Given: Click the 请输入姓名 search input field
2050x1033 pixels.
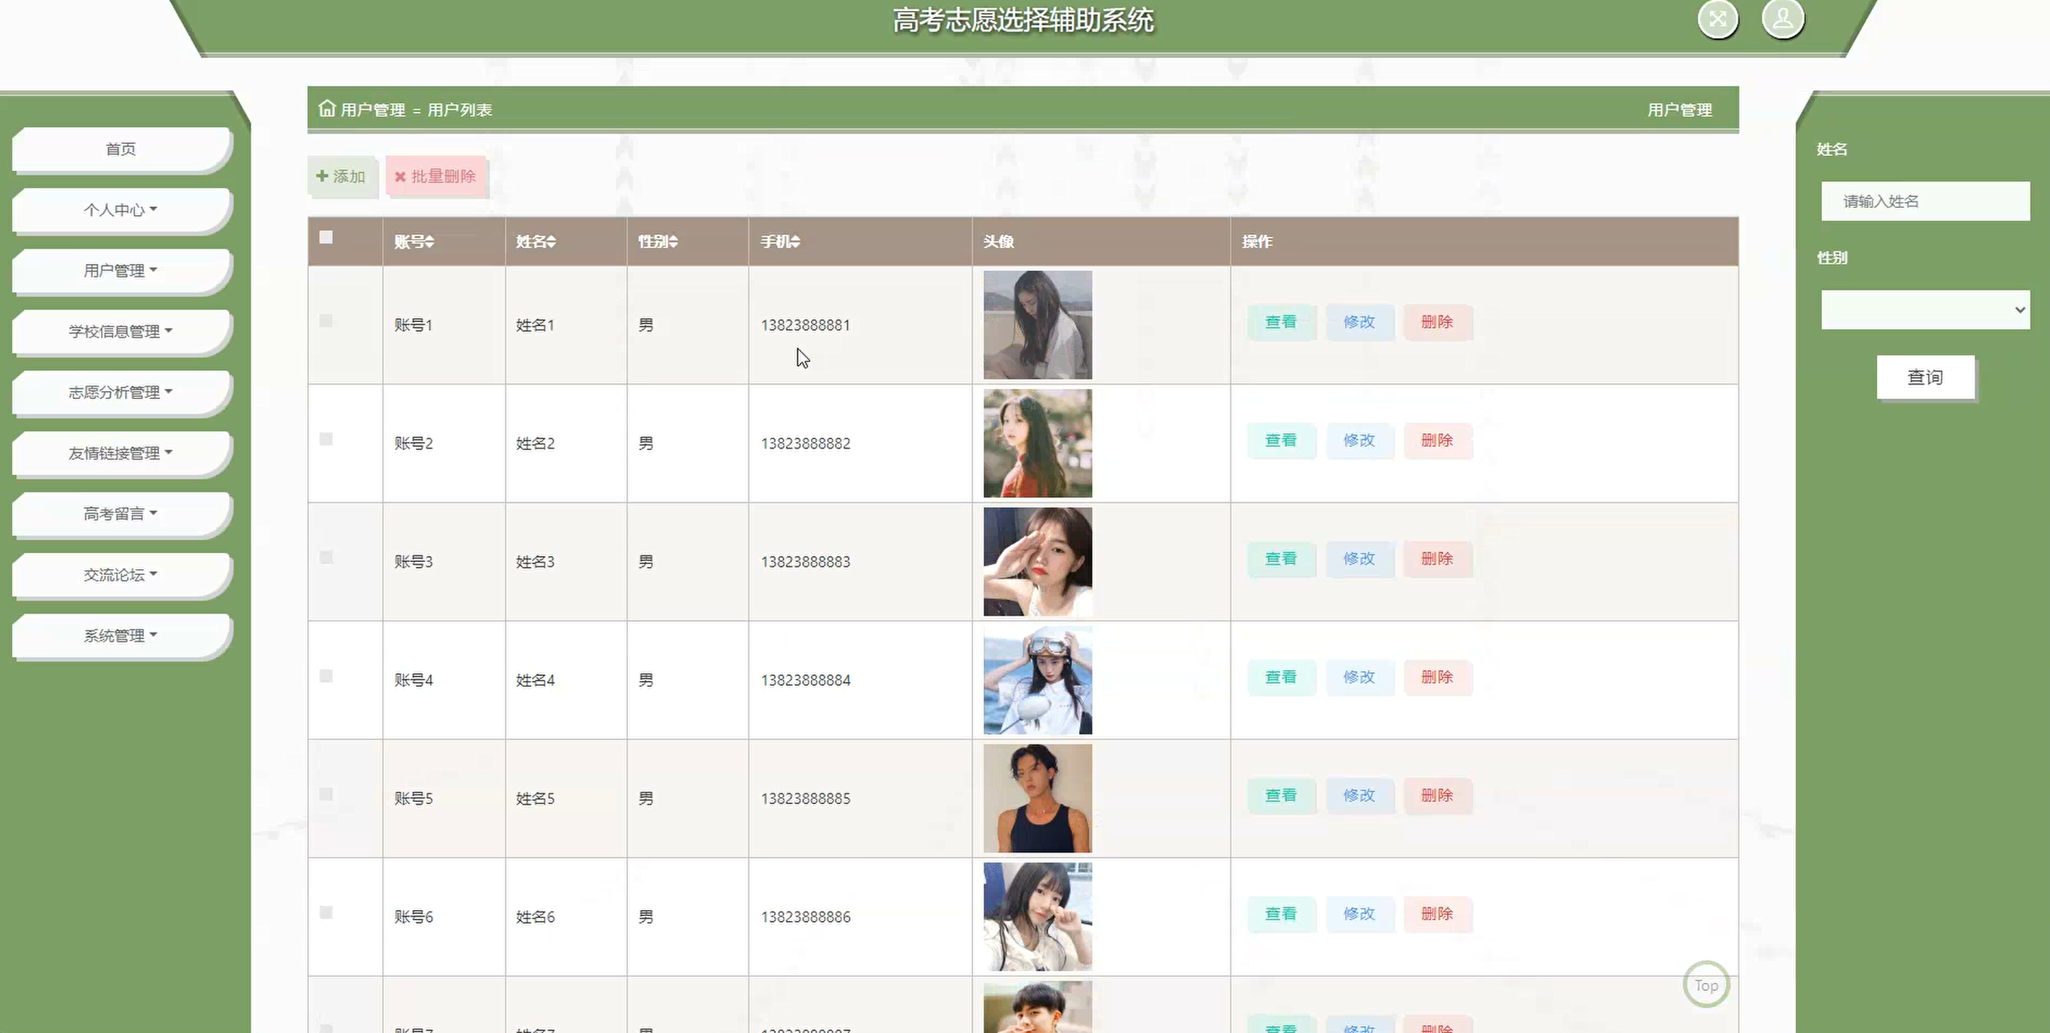Looking at the screenshot, I should coord(1924,201).
